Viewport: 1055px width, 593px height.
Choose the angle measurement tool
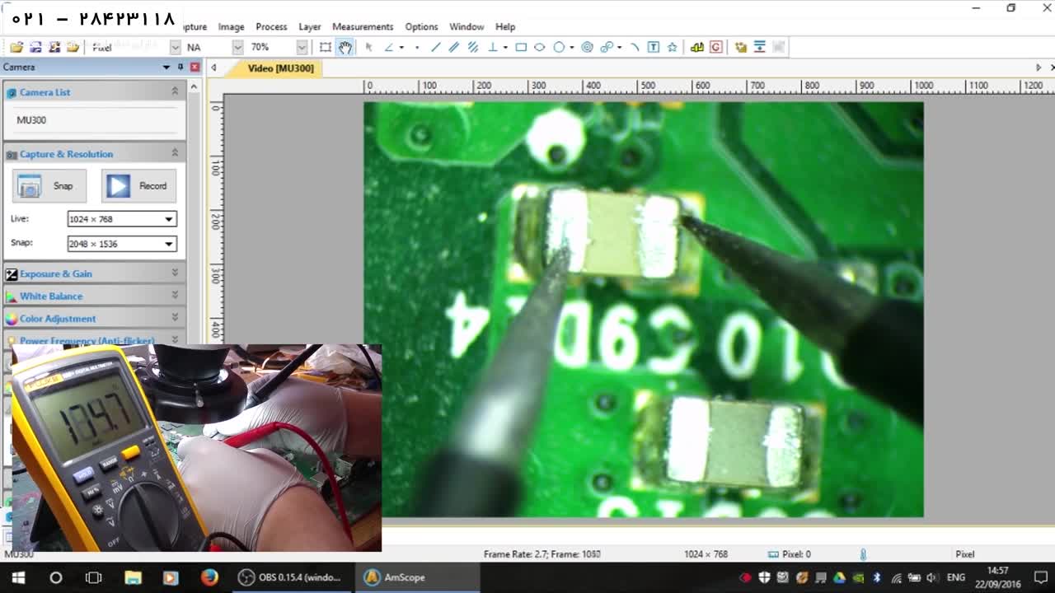coord(388,47)
